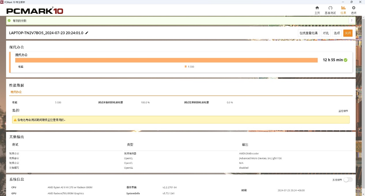Click the orange 现代办公 battery life bar
The width and height of the screenshot is (365, 196).
(x=166, y=60)
